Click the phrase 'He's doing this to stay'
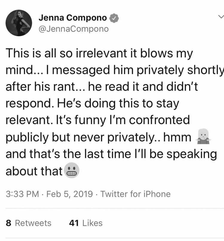 118,104
